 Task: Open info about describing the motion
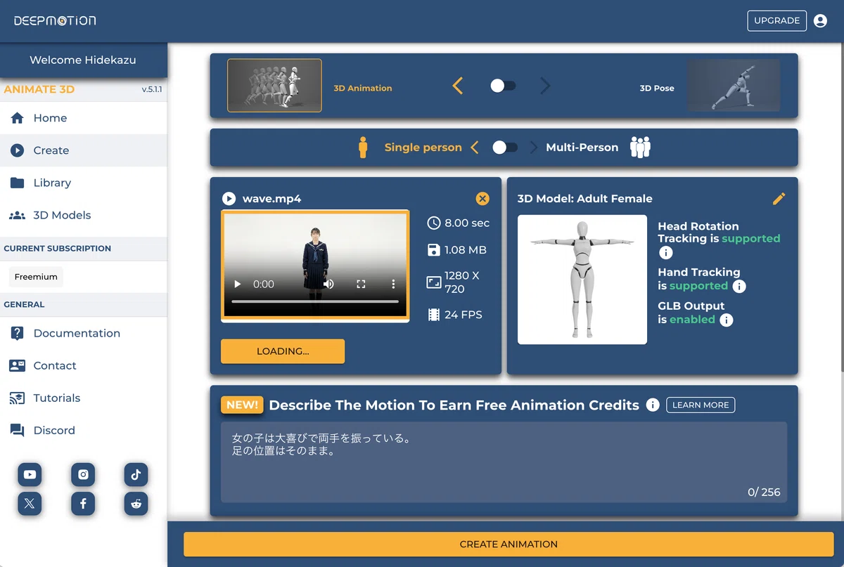[653, 405]
